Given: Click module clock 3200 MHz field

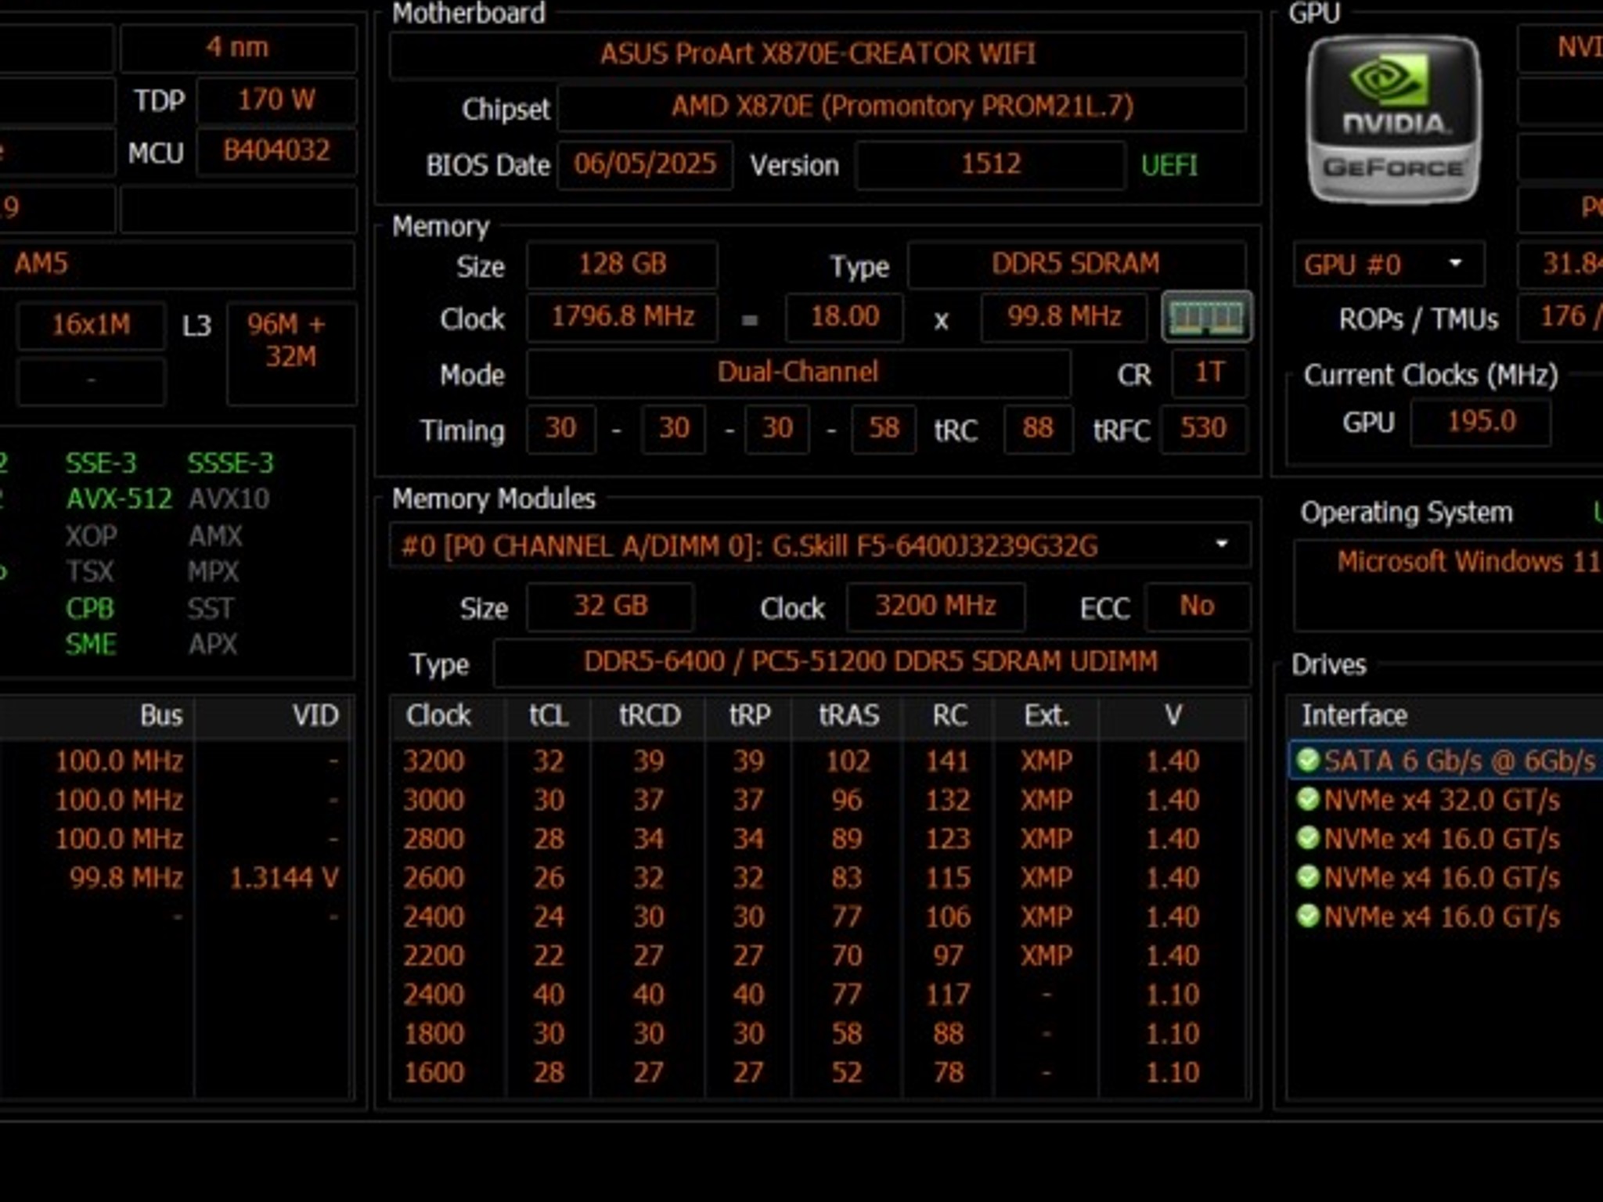Looking at the screenshot, I should (935, 606).
